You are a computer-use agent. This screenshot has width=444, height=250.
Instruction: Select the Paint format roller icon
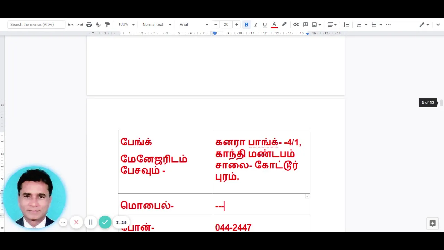pos(107,25)
